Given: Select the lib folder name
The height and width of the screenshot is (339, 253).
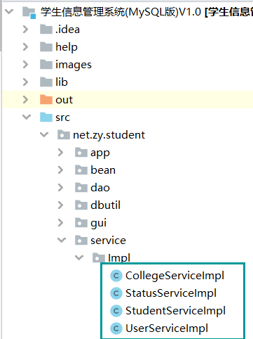Looking at the screenshot, I should coord(62,82).
